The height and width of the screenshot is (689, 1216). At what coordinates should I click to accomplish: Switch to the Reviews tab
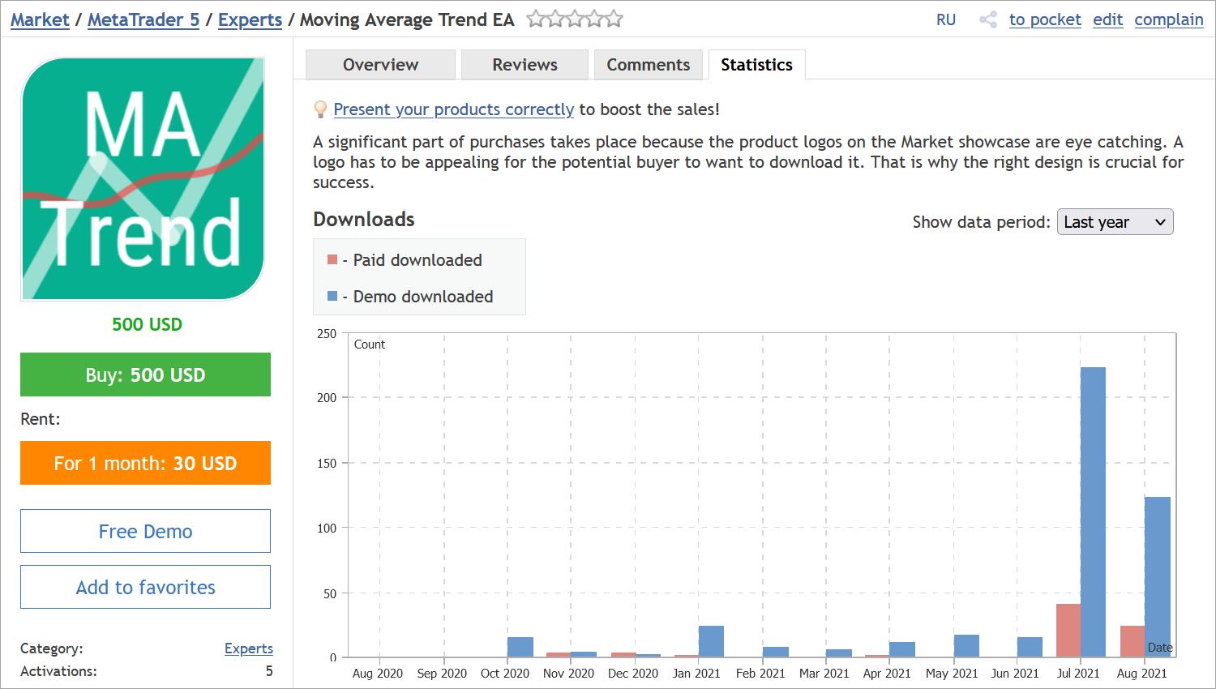(524, 64)
